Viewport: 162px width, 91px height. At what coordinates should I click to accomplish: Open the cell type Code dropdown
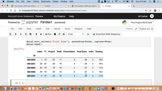click(76, 34)
